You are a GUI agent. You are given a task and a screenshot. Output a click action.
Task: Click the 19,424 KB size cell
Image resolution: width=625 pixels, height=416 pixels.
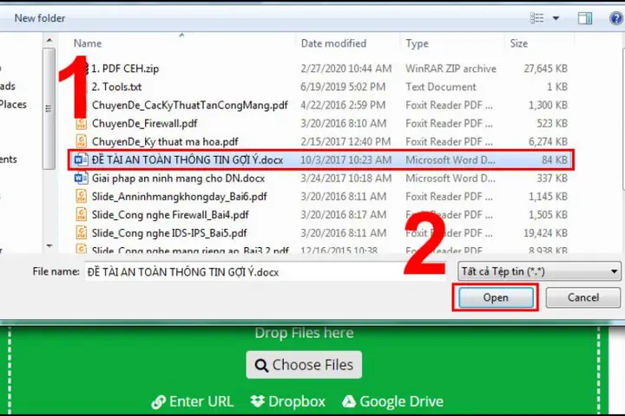(x=545, y=233)
